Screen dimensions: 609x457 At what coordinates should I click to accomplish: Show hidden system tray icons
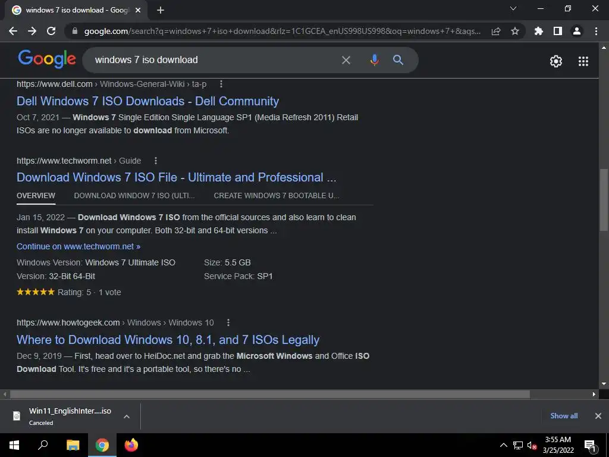tap(503, 445)
